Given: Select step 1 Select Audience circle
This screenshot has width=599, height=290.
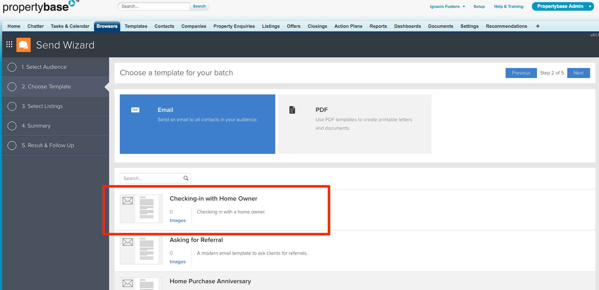Looking at the screenshot, I should point(12,67).
